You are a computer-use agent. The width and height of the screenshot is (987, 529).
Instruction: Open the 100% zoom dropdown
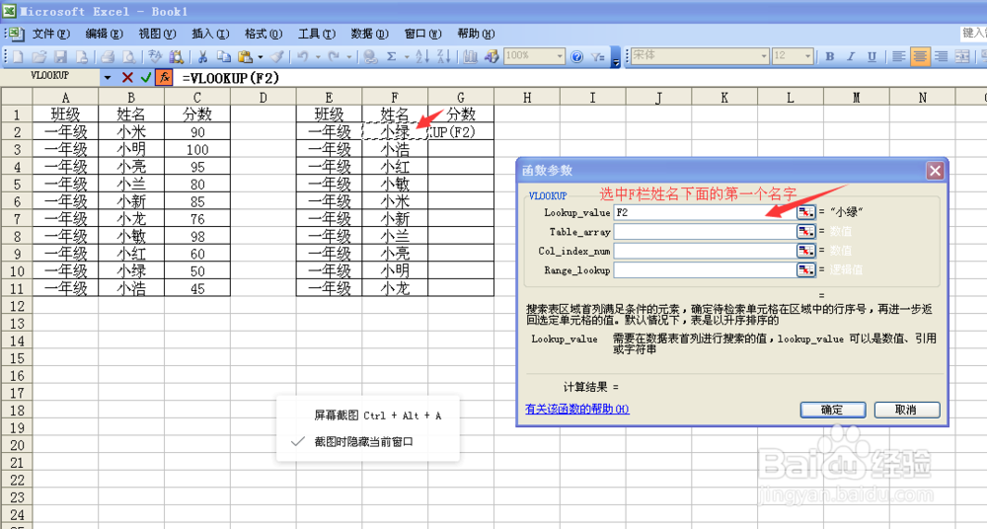pyautogui.click(x=560, y=56)
